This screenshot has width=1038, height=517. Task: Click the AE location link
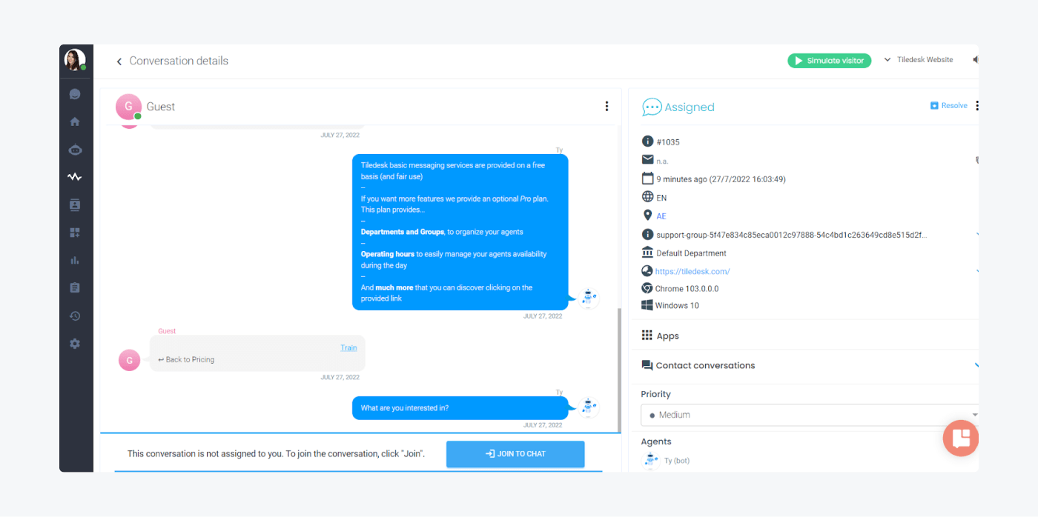(x=661, y=216)
